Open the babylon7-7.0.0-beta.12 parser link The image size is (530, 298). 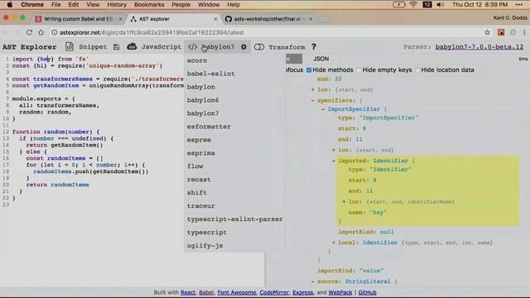coord(479,47)
